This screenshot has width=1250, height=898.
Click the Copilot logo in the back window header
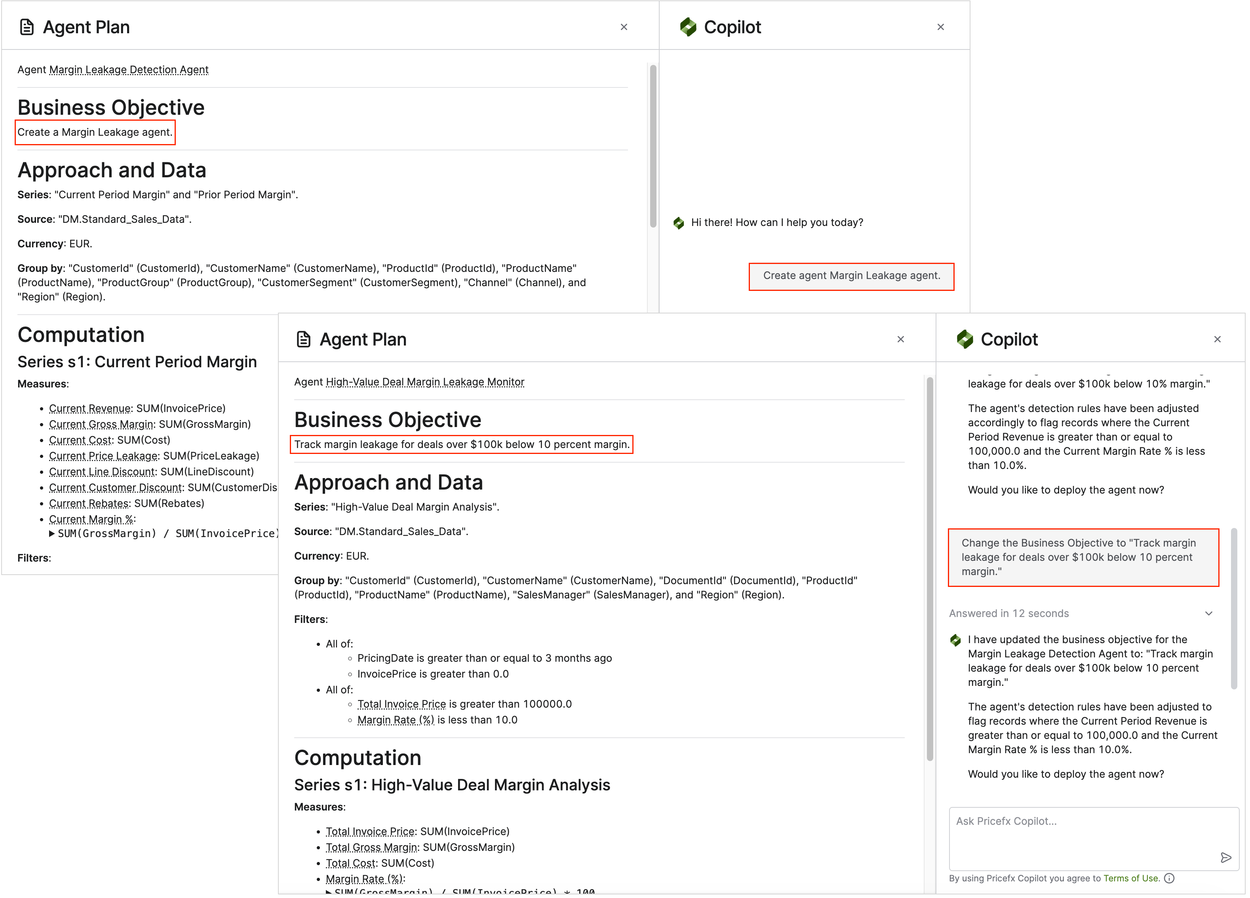688,27
